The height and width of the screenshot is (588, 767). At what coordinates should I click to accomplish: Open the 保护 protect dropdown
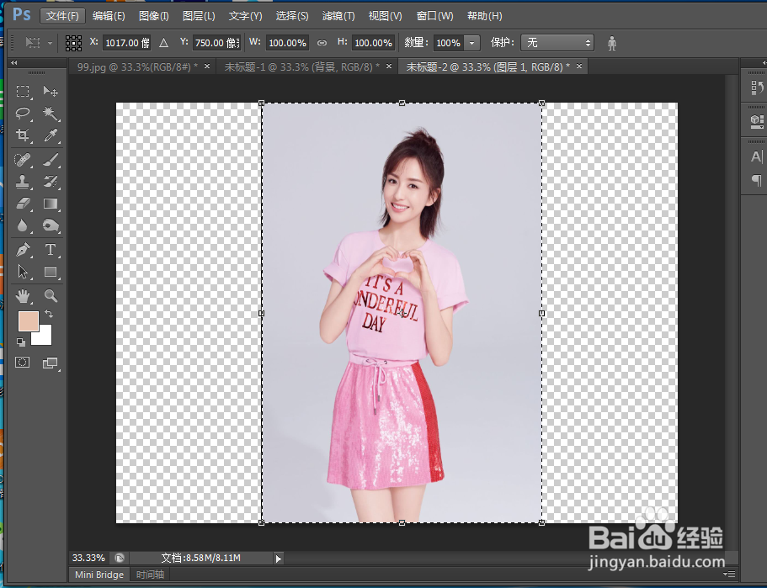tap(557, 43)
